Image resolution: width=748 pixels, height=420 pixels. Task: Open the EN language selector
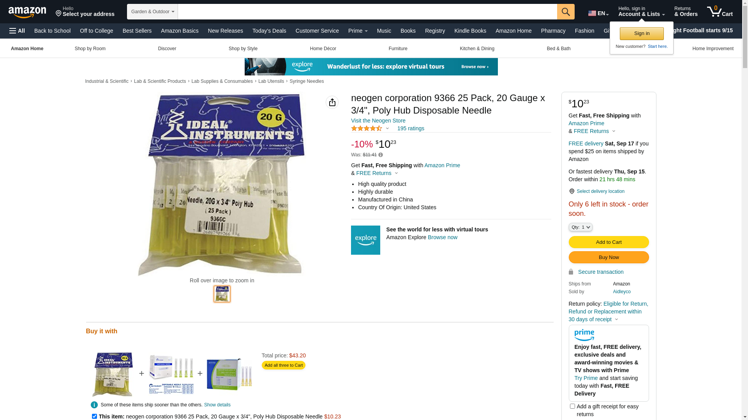coord(598,13)
